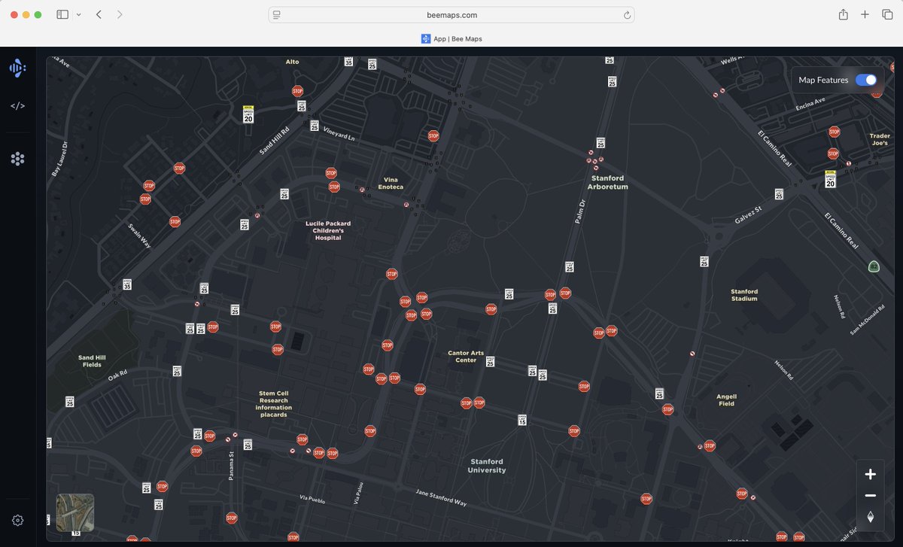Viewport: 903px width, 547px height.
Task: Toggle the Safari sidebar button
Action: (62, 14)
